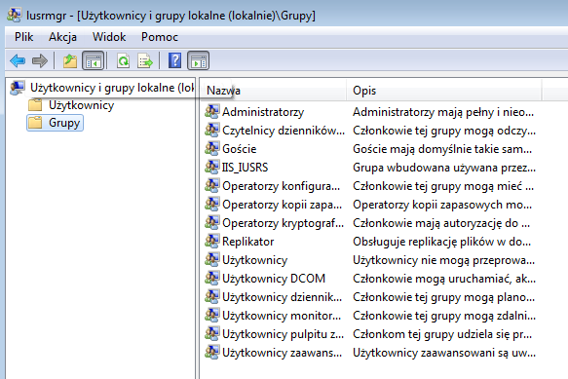Open the Pomoc menu
568x379 pixels.
(x=160, y=37)
